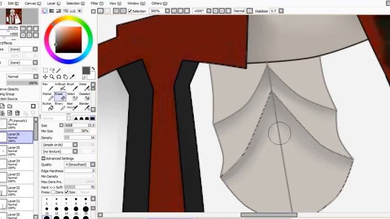Image resolution: width=390 pixels, height=219 pixels.
Task: Select the Pen tool
Action: pos(48,87)
